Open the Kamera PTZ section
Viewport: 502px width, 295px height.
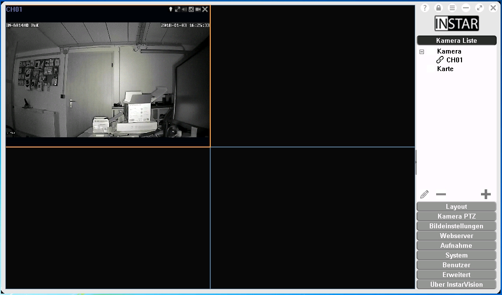point(456,216)
